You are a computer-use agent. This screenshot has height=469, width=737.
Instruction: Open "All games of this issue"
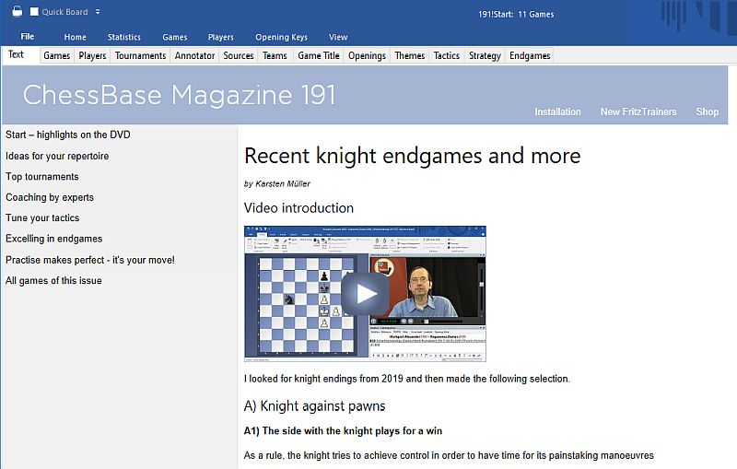click(53, 280)
